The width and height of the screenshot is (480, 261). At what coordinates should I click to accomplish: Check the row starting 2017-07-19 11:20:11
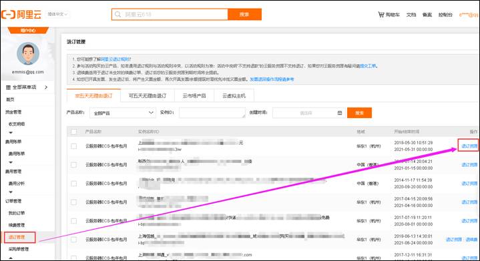[x=74, y=221]
